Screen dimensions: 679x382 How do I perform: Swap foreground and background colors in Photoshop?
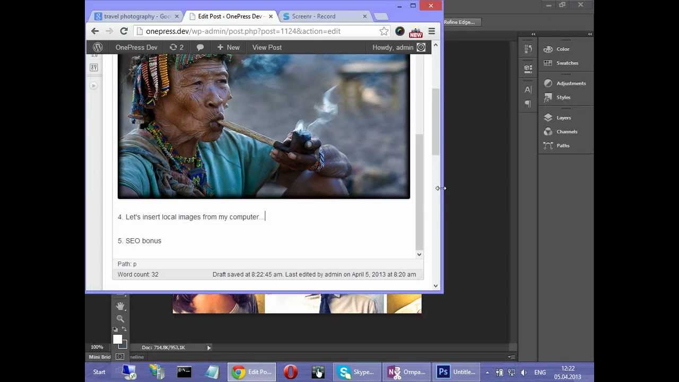pos(124,329)
